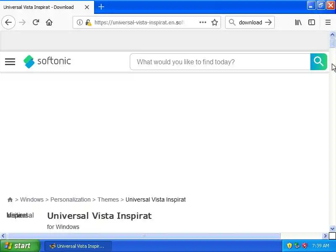Open the Windows breadcrumb link
The image size is (336, 252).
click(x=32, y=199)
